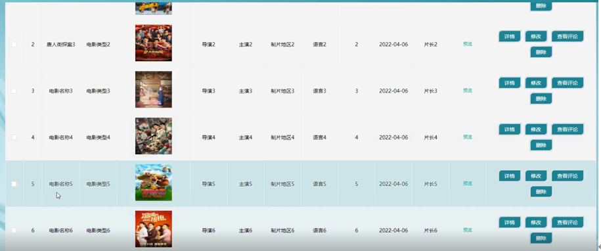View comments (查看评论) for 唐人街探案3
Screen dimensions: 601x251
click(x=568, y=36)
